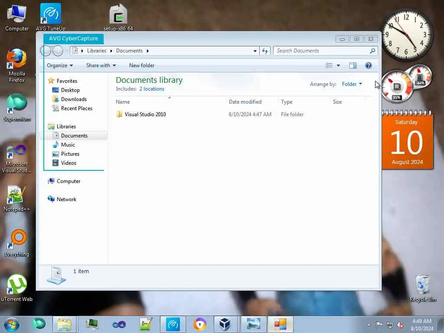The height and width of the screenshot is (333, 444).
Task: Click the taskbar clock showing 4:49 AM
Action: pyautogui.click(x=421, y=325)
